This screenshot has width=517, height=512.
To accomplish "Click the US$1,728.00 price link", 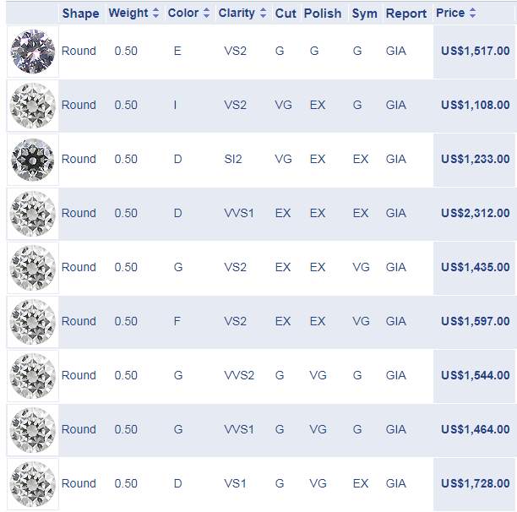I will pos(475,483).
